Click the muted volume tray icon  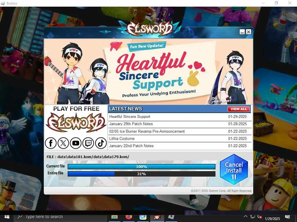tap(260, 217)
